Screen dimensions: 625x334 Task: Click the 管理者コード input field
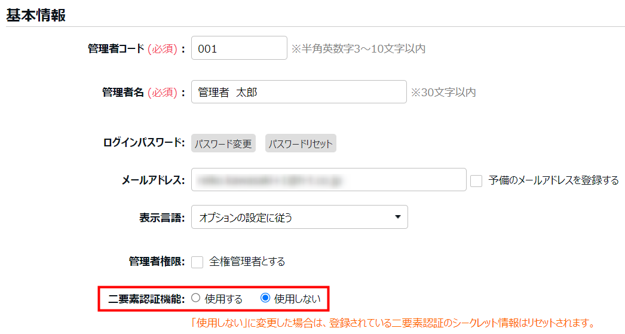(x=239, y=48)
